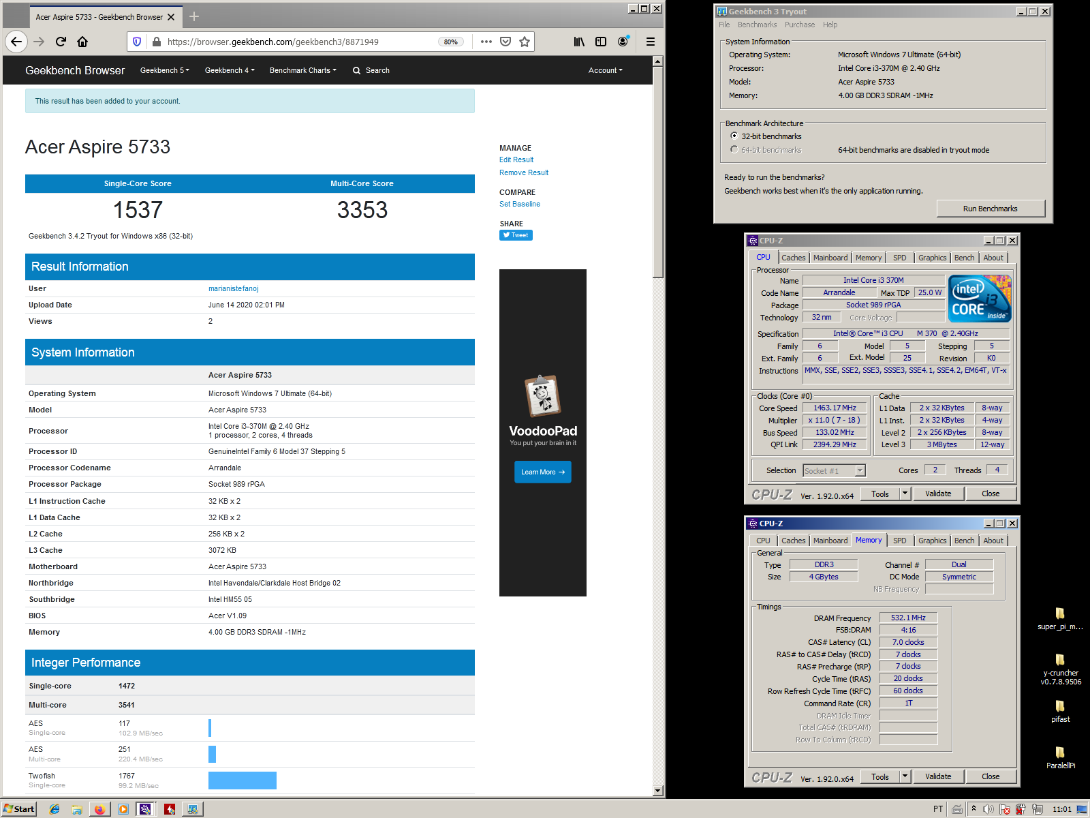The width and height of the screenshot is (1090, 818).
Task: Open the super_pi_m desktop folder
Action: point(1060,618)
